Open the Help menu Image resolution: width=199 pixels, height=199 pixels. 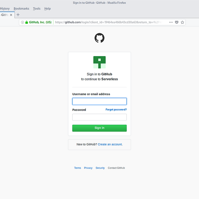click(47, 9)
